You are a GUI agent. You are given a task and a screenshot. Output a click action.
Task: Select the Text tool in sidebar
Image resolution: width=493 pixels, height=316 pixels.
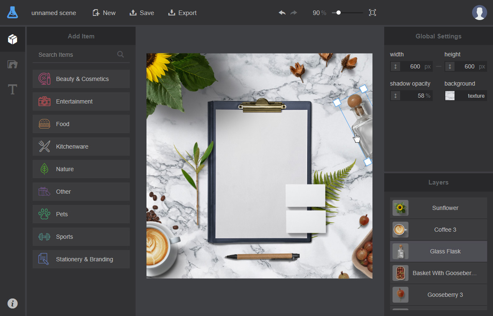(13, 89)
